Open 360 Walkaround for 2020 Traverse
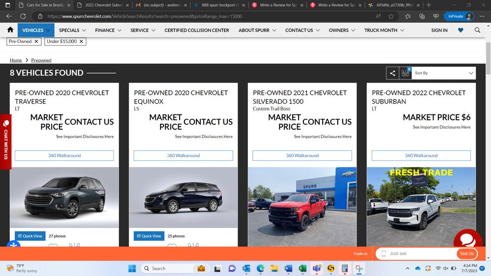This screenshot has width=491, height=276. [64, 155]
